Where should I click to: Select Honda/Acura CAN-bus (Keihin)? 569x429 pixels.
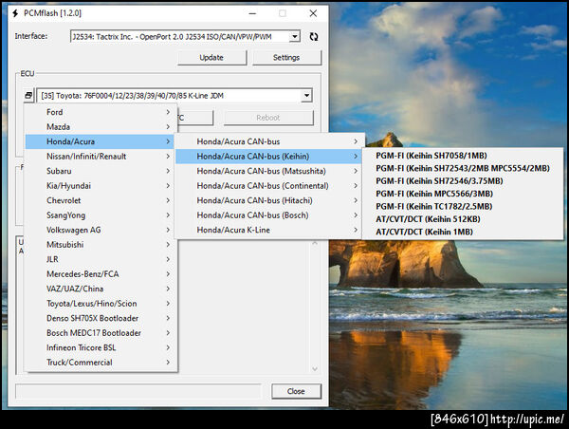point(269,157)
